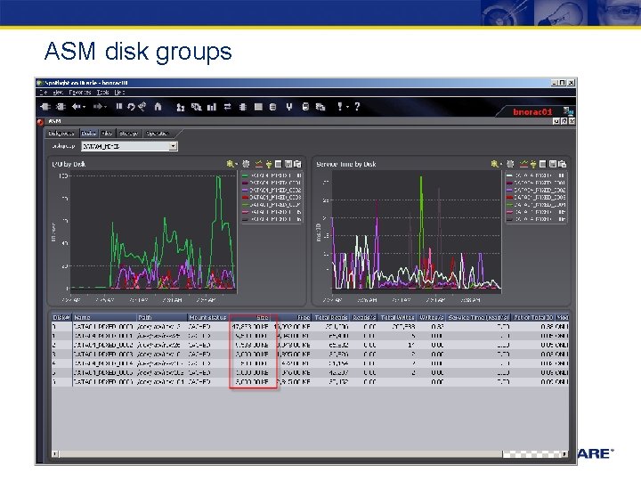Click the stacked servers icon before alarm
Viewport: 641px width, 481px height.
(320, 107)
